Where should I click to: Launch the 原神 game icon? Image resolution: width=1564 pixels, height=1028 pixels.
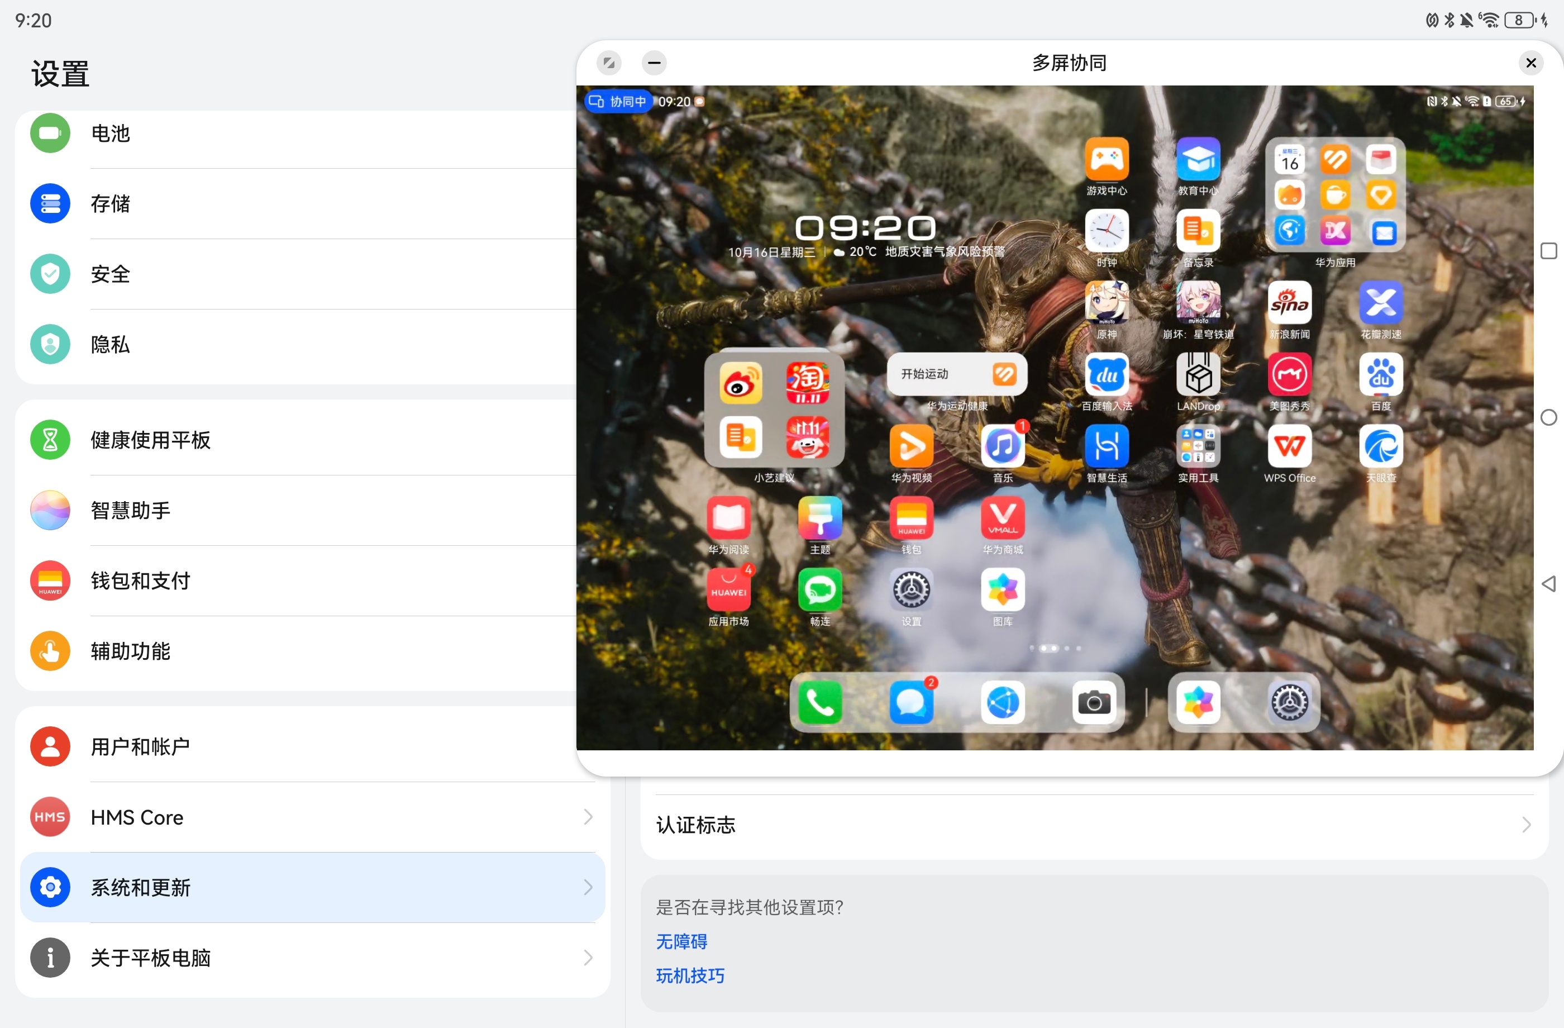[1107, 302]
